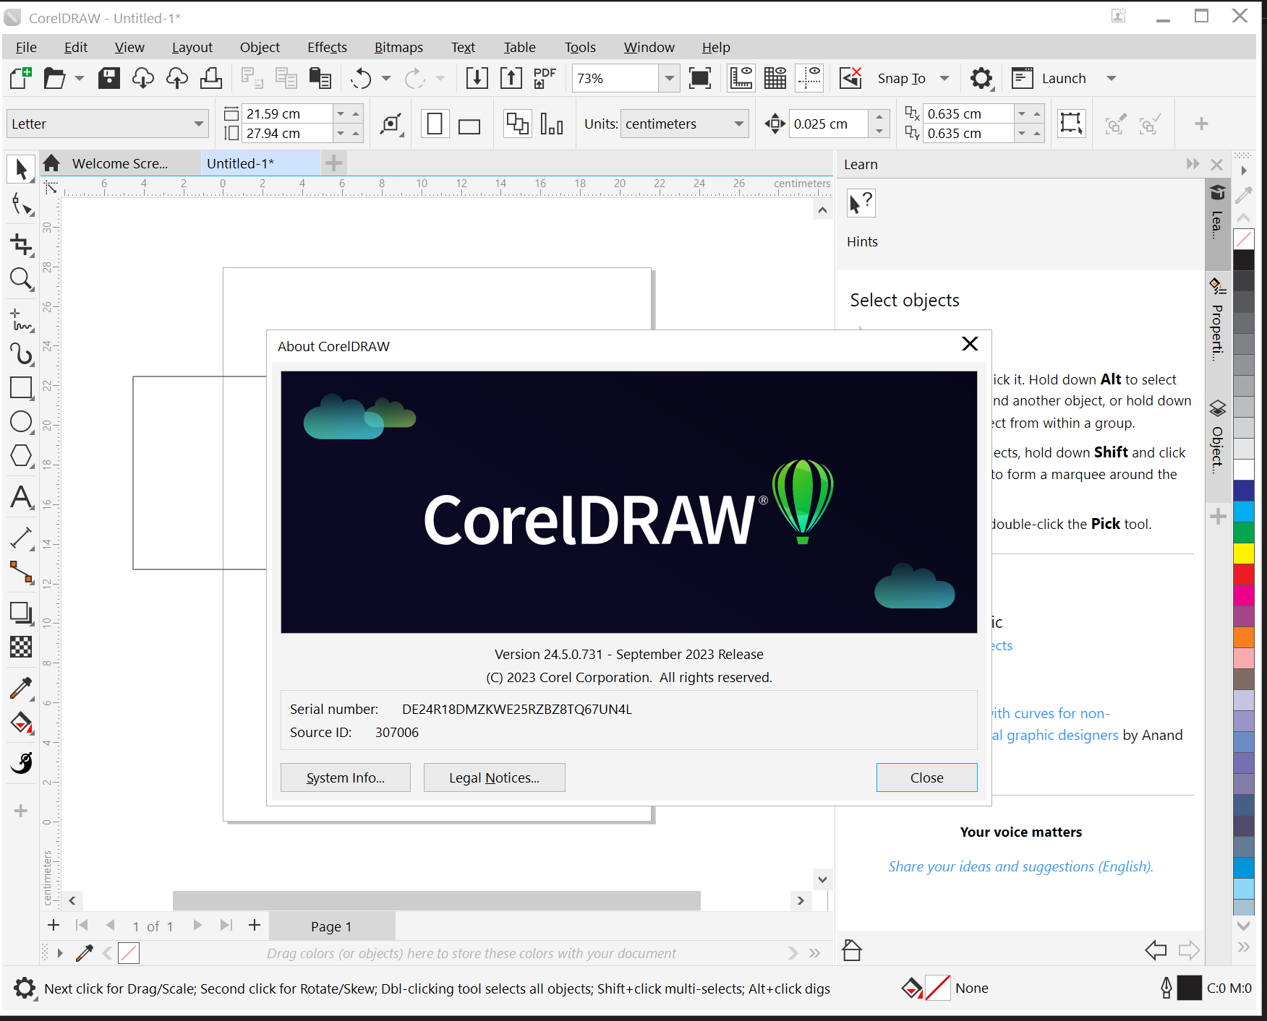
Task: Switch to Welcome Screen tab
Action: pyautogui.click(x=120, y=163)
